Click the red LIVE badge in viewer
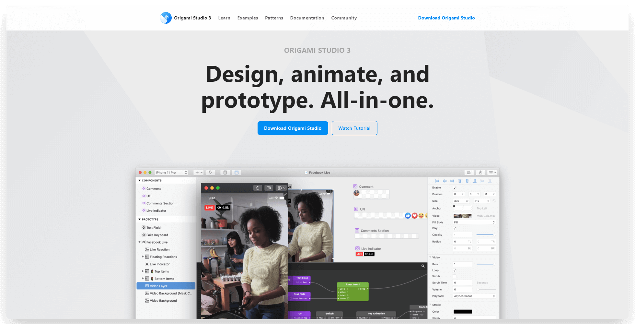Viewport: 635px width, 324px height. click(210, 208)
